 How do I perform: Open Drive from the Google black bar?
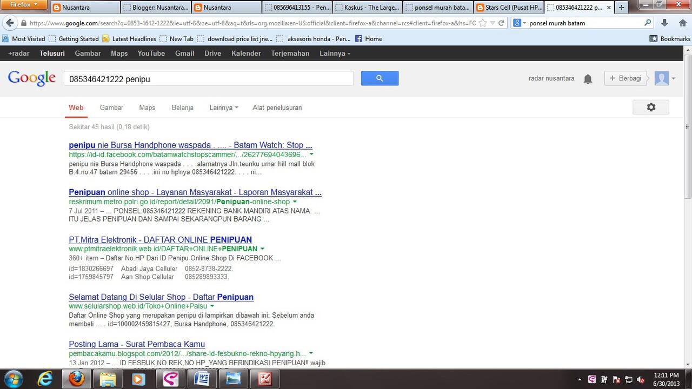[213, 53]
